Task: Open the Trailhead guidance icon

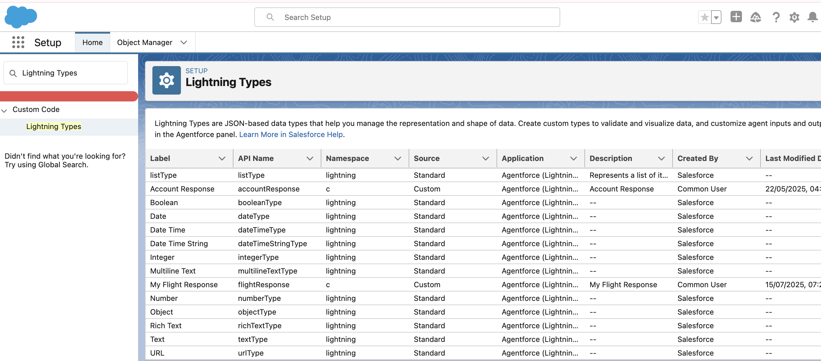Action: tap(756, 17)
